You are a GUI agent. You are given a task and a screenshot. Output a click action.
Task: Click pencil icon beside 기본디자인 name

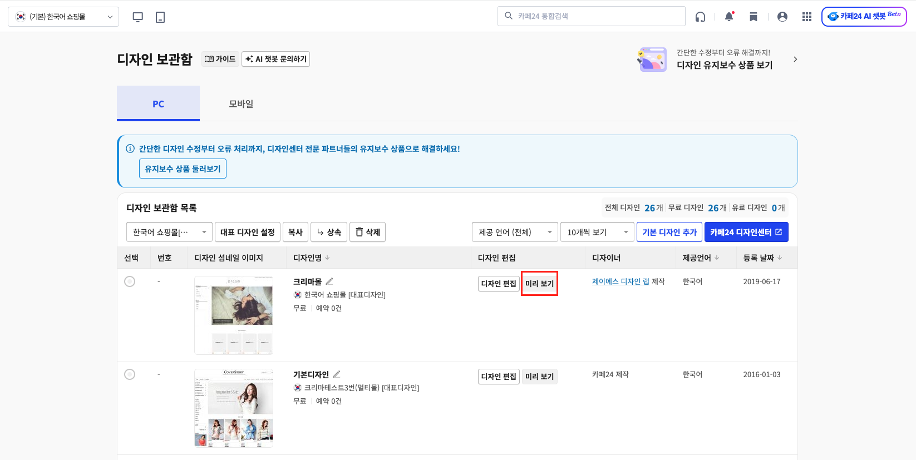pos(337,374)
